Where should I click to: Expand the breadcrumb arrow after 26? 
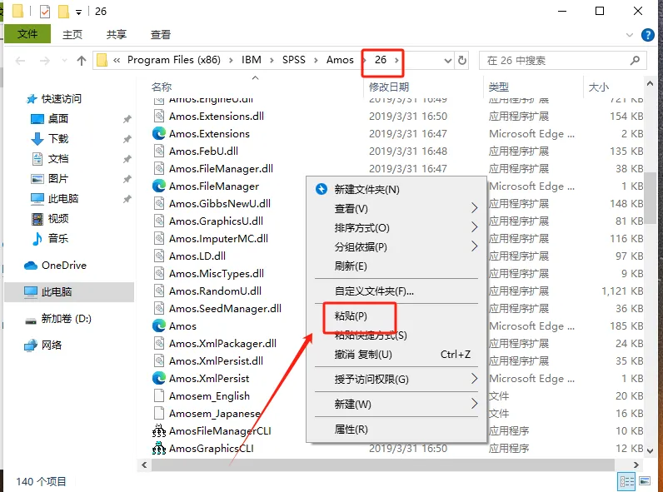396,61
